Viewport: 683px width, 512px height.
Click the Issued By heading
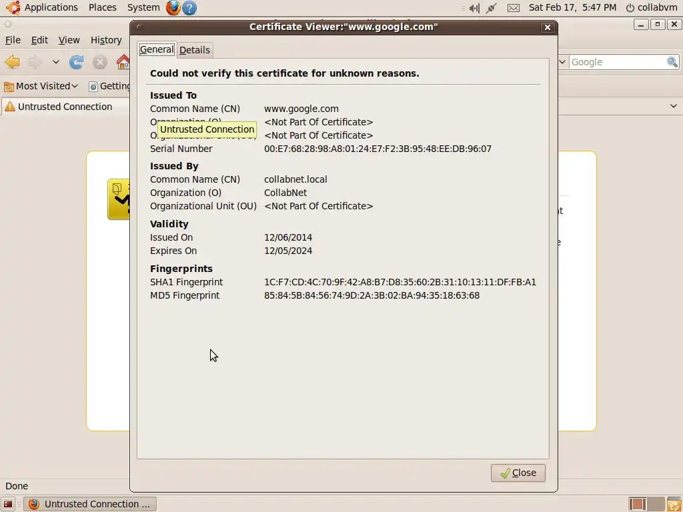174,166
